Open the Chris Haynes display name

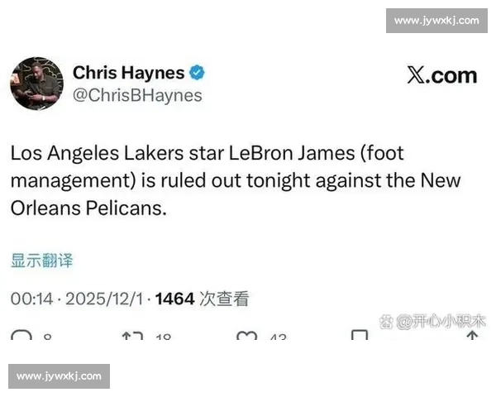pos(128,73)
